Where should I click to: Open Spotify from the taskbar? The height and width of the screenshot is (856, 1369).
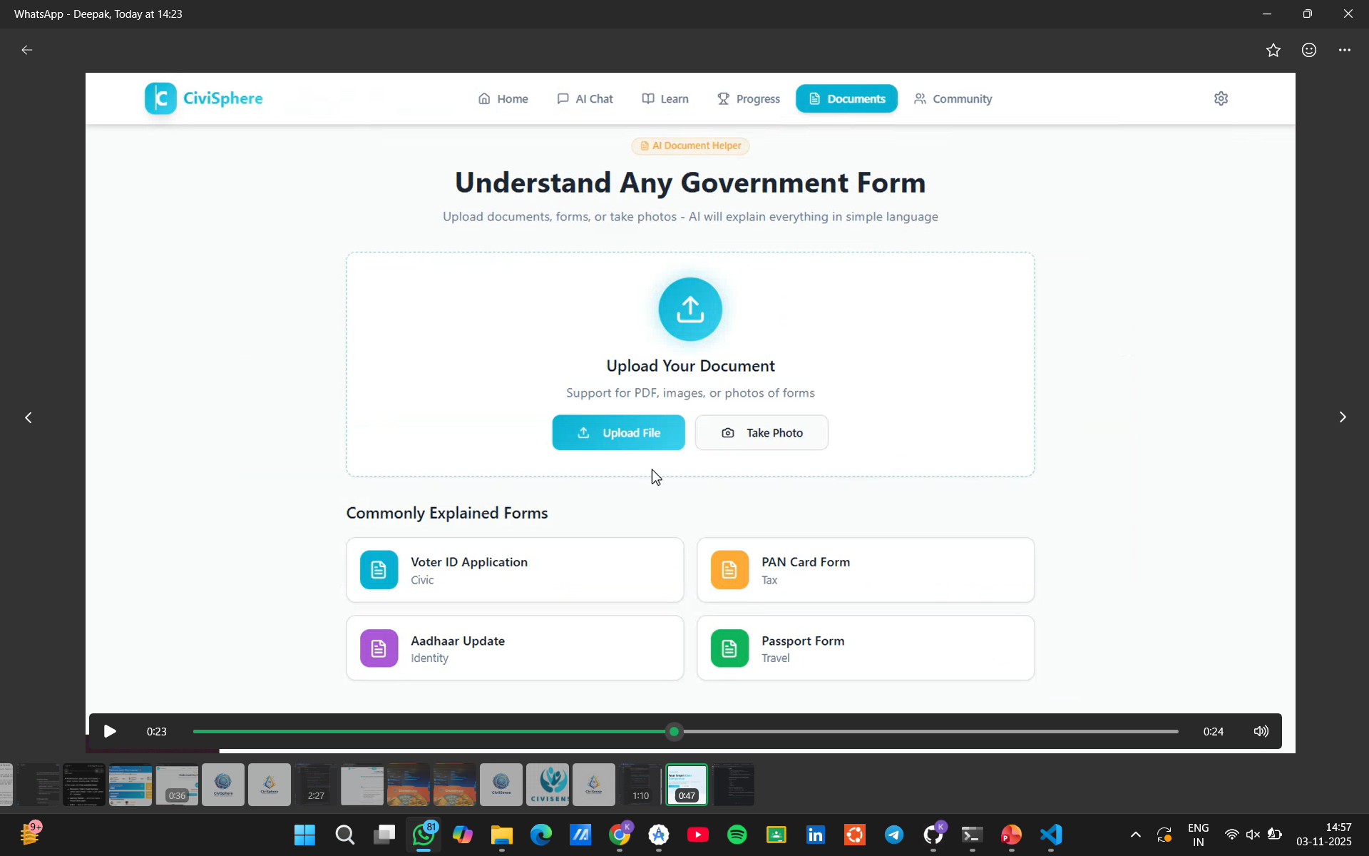[x=737, y=834]
